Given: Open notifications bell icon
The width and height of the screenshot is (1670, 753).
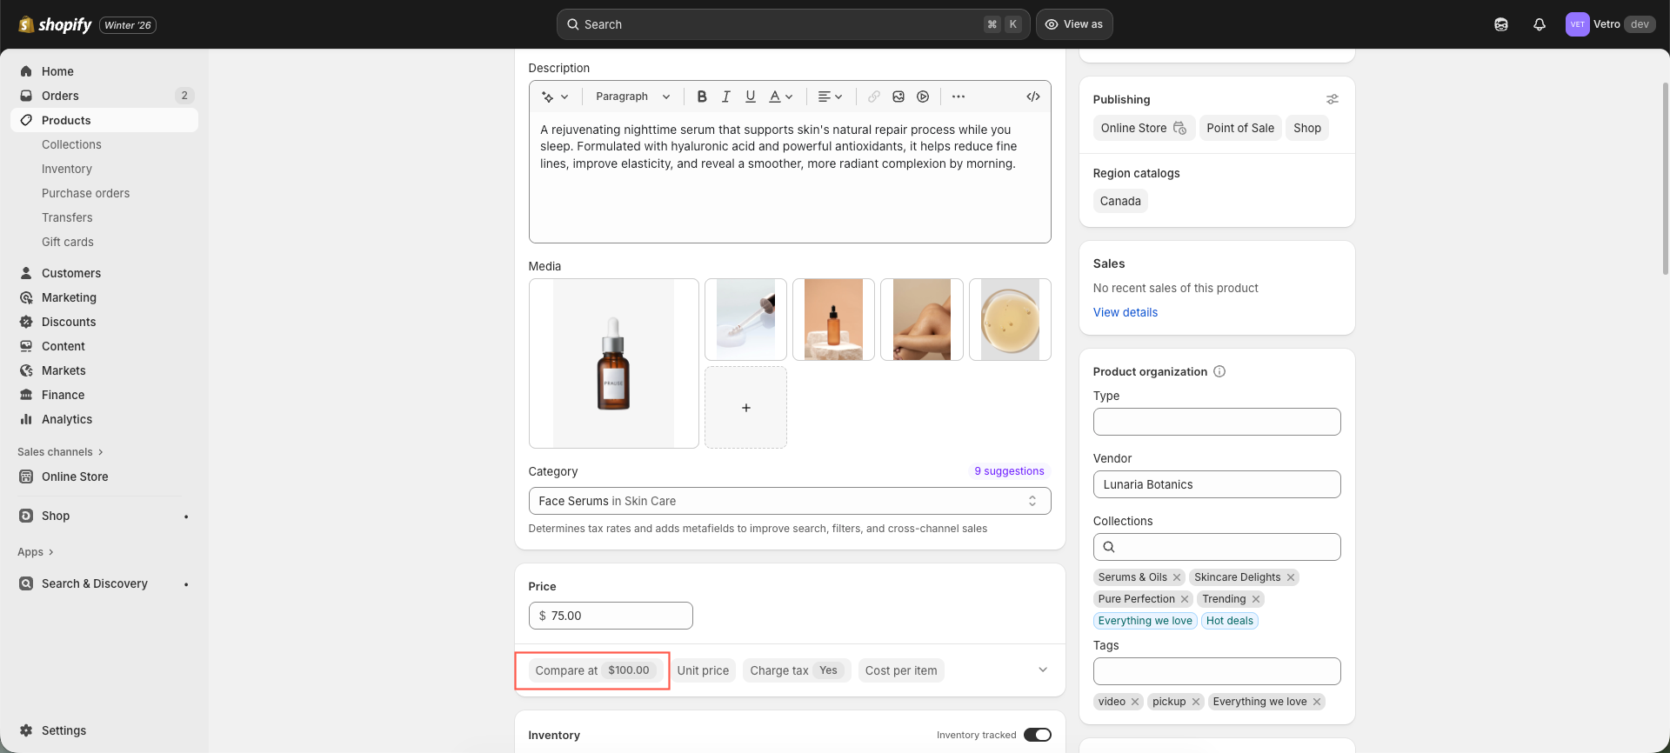Looking at the screenshot, I should click(x=1539, y=24).
